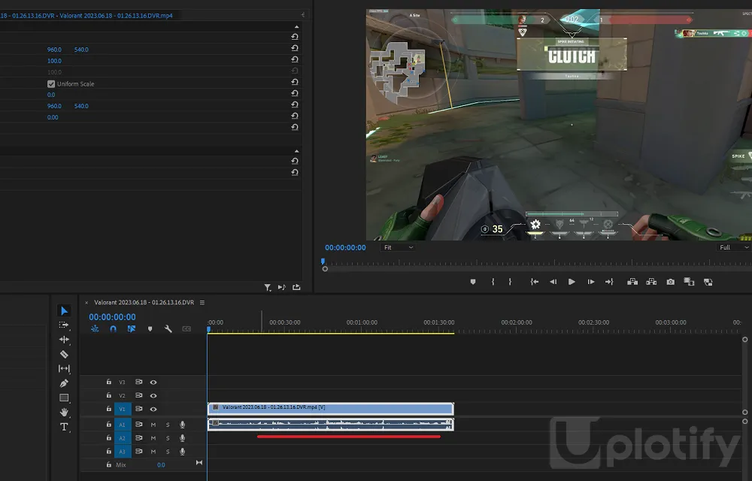This screenshot has height=481, width=752.
Task: Select the Slip tool
Action: pos(64,368)
